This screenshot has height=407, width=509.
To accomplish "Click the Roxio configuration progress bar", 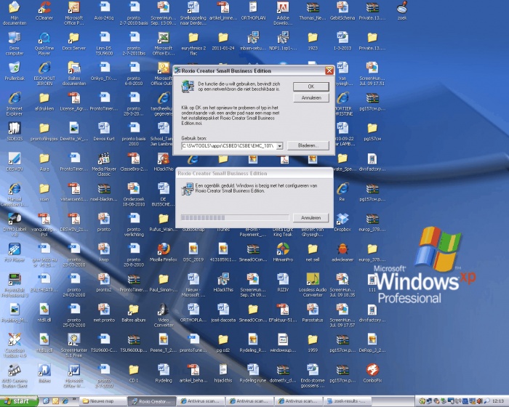I will tap(235, 218).
